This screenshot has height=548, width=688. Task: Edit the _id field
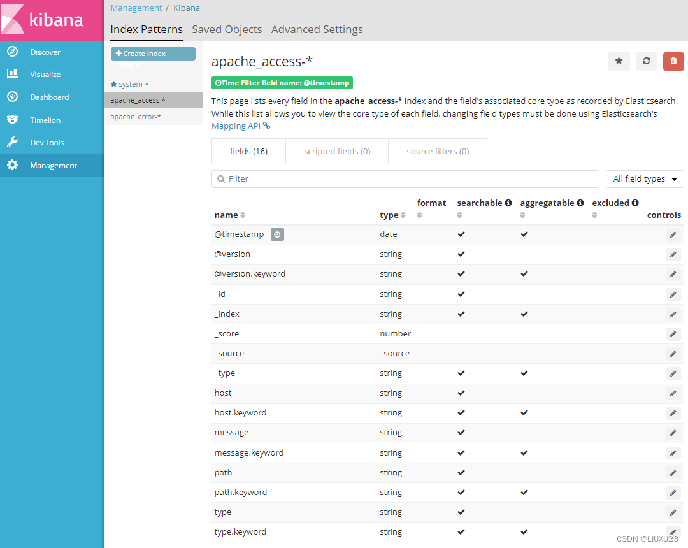click(x=673, y=294)
